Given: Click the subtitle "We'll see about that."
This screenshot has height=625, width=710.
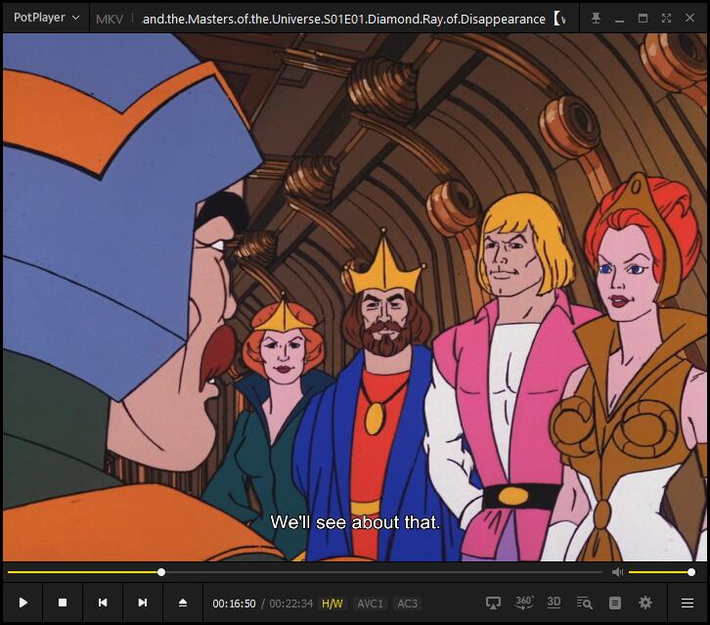Looking at the screenshot, I should point(355,522).
